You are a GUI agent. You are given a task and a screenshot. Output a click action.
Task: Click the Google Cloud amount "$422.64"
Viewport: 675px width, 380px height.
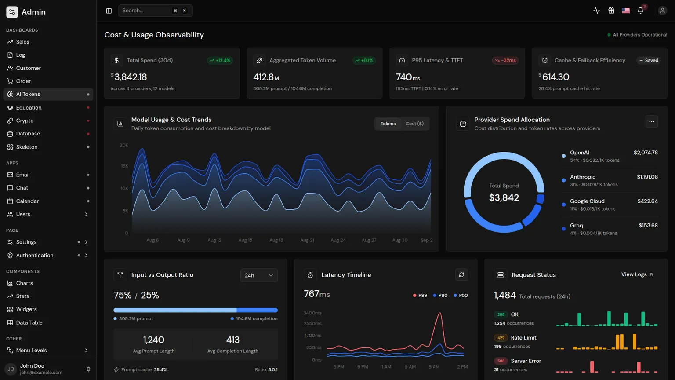coord(648,201)
